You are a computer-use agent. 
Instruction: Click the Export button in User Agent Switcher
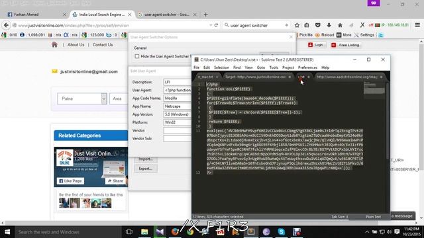(x=146, y=169)
